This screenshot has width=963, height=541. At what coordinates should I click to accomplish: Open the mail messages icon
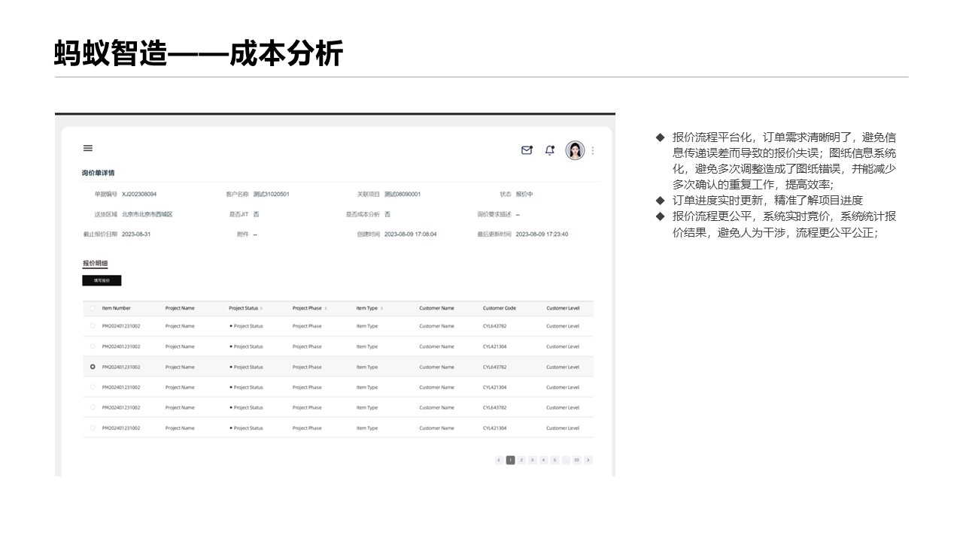527,150
